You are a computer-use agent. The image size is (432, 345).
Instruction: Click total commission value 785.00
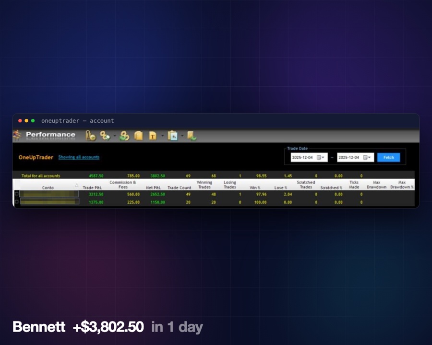133,176
